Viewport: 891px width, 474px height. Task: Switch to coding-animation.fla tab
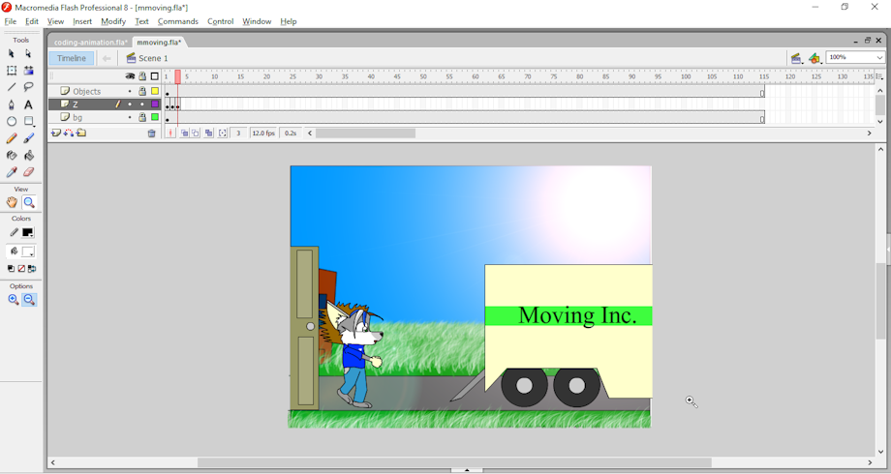[x=90, y=43]
